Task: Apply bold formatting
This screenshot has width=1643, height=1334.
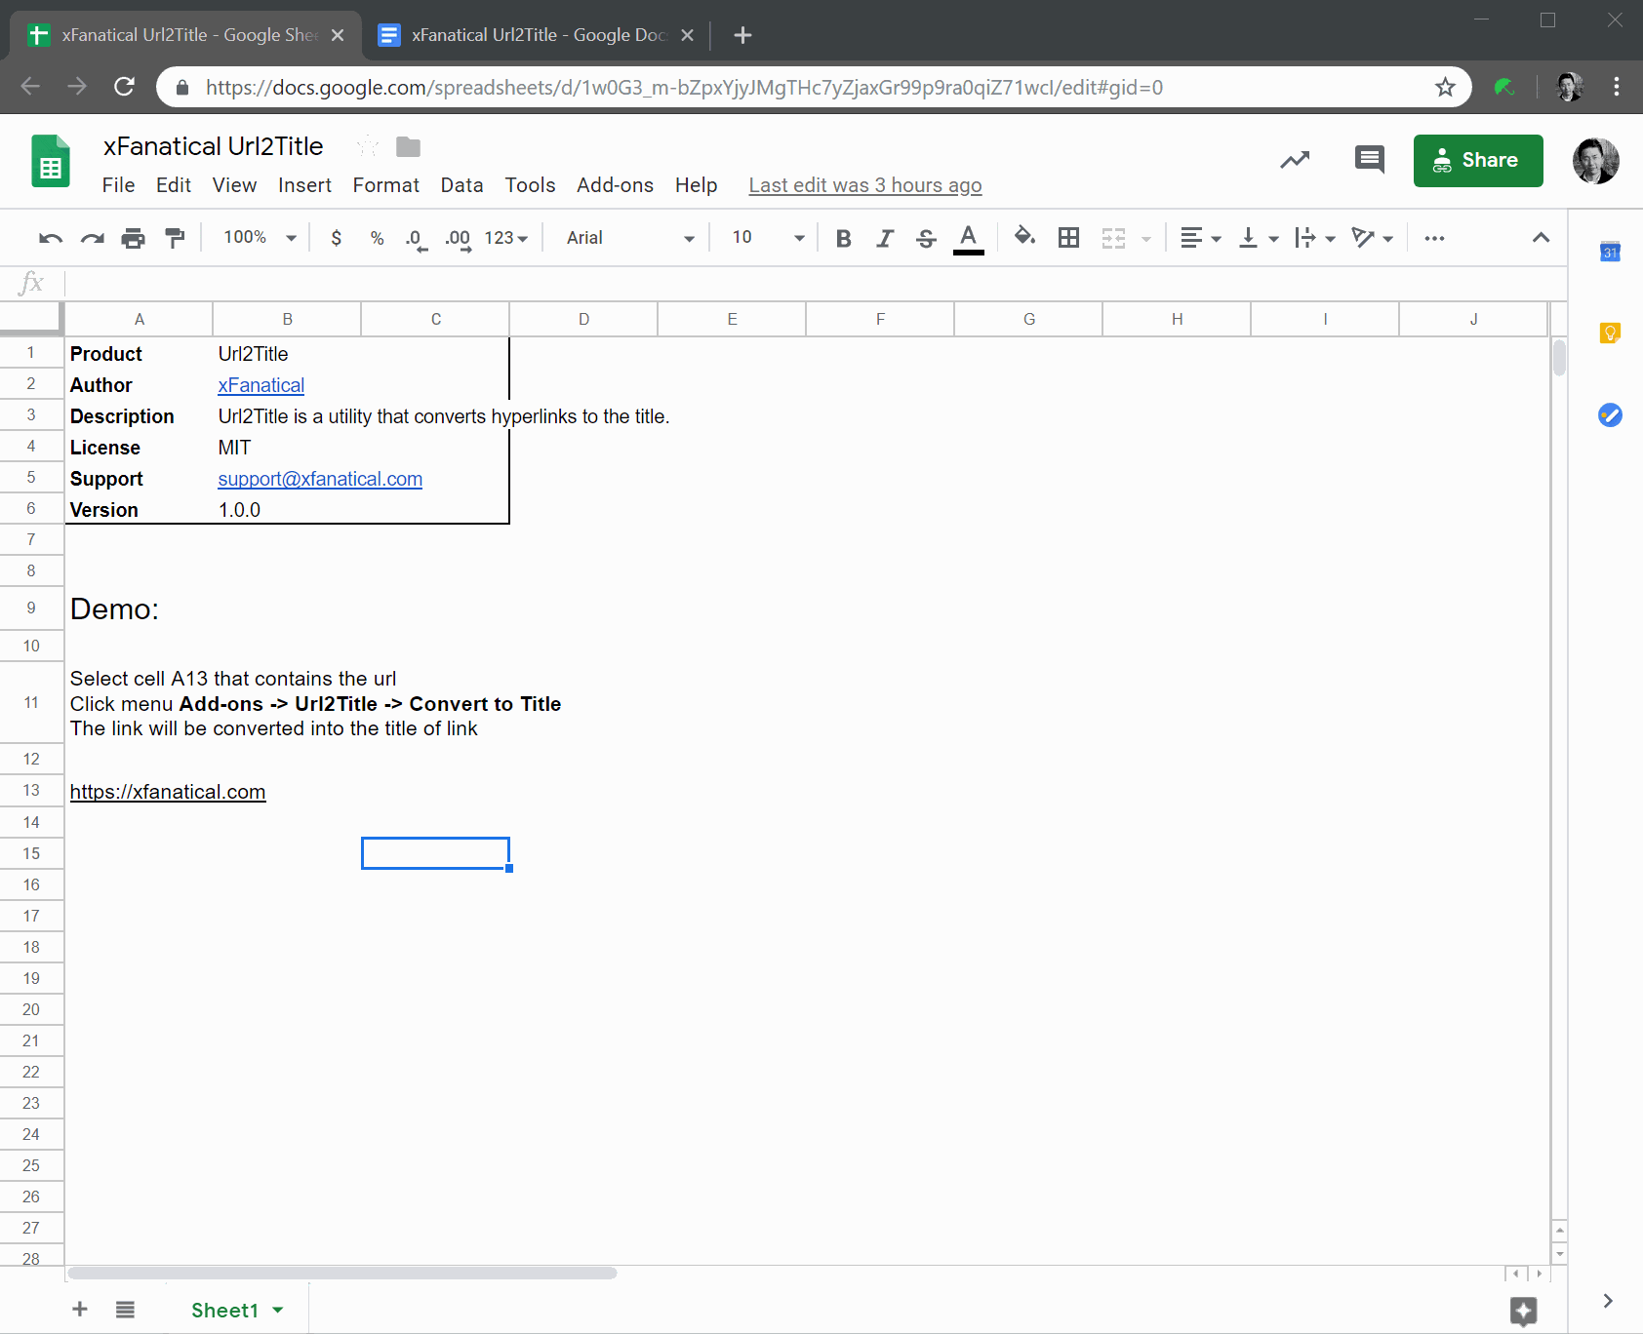Action: 843,237
